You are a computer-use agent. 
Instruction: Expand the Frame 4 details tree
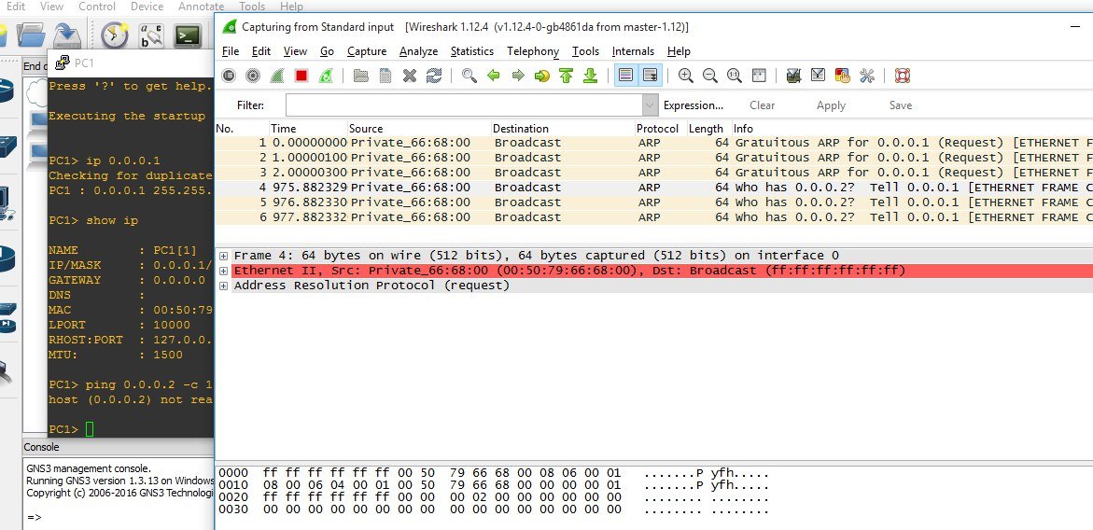[223, 256]
